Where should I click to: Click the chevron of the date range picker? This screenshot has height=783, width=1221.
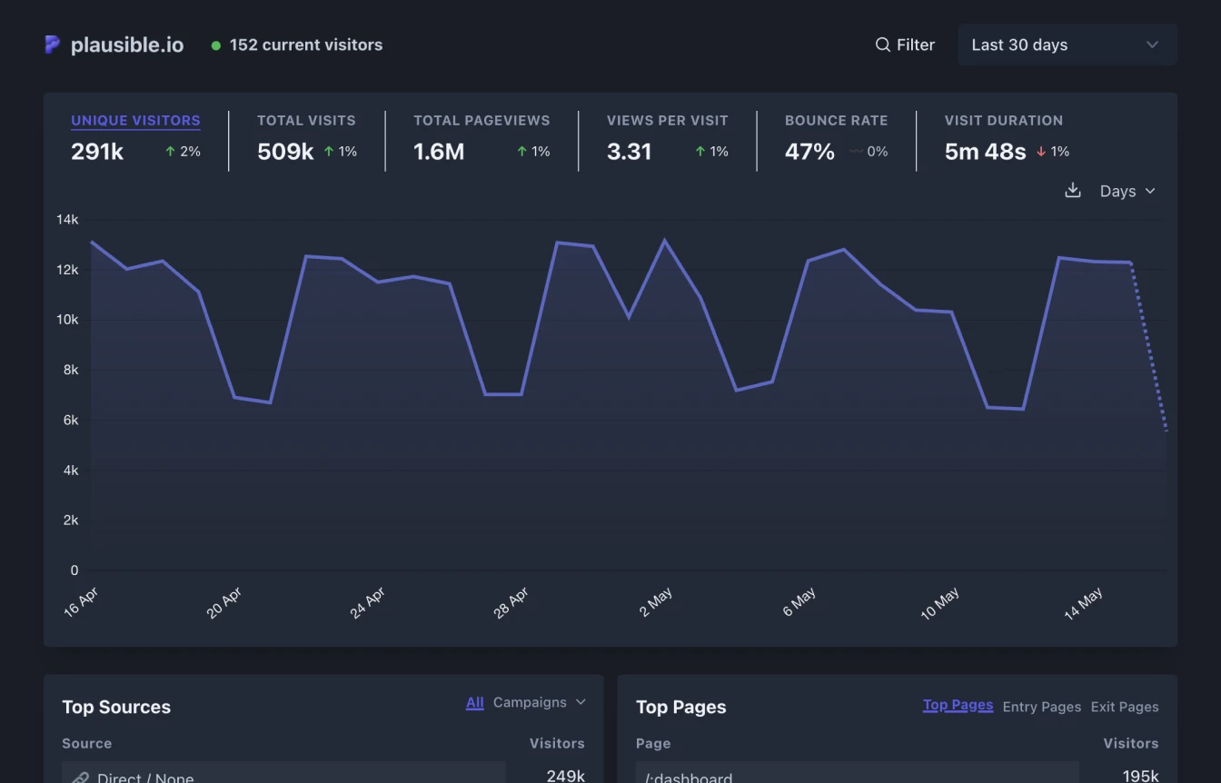pos(1152,45)
